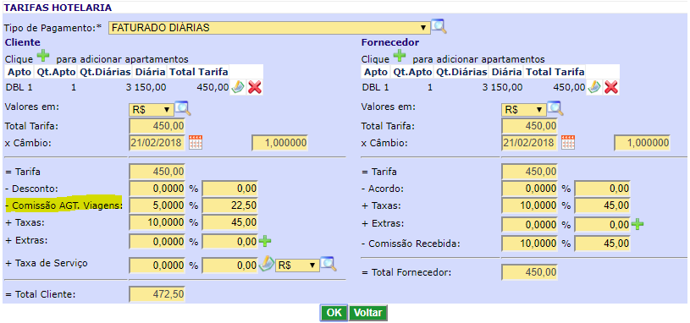Confirm with the OK button
The image size is (690, 323).
[x=334, y=313]
